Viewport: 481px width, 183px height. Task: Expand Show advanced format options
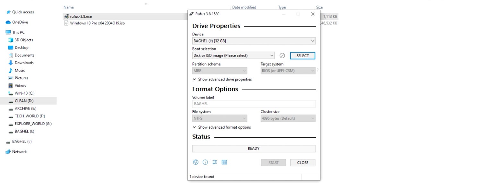(222, 127)
